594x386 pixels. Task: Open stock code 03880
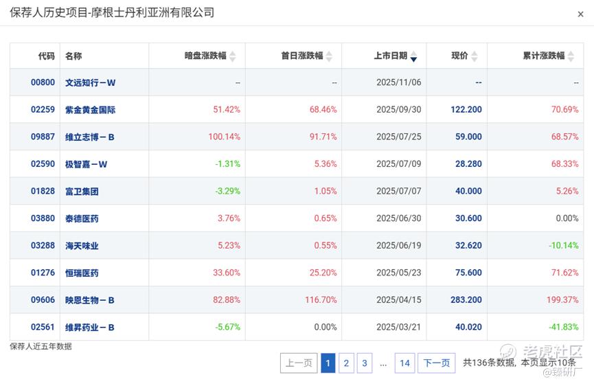43,218
